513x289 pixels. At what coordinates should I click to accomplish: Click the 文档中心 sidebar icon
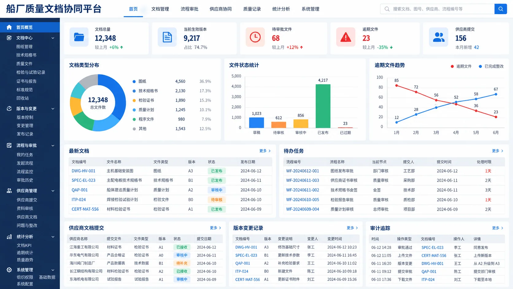point(9,38)
